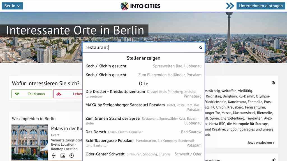Click the blue double-arrow icon in header

click(230, 6)
